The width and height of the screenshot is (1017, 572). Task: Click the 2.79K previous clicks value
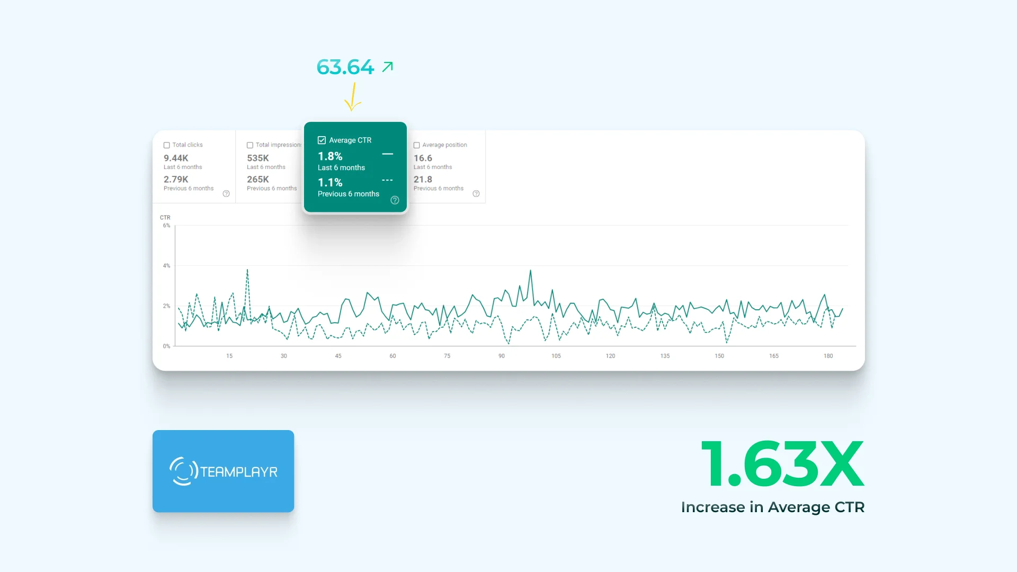pos(176,179)
